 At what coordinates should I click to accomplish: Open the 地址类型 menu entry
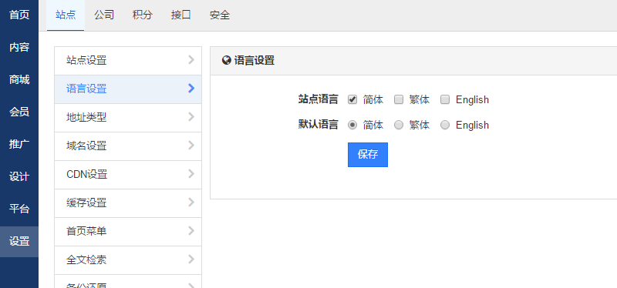coord(128,118)
